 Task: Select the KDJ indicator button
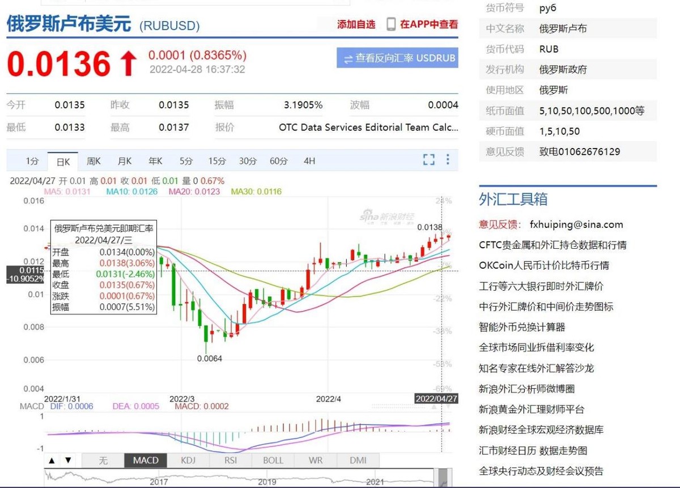[188, 460]
